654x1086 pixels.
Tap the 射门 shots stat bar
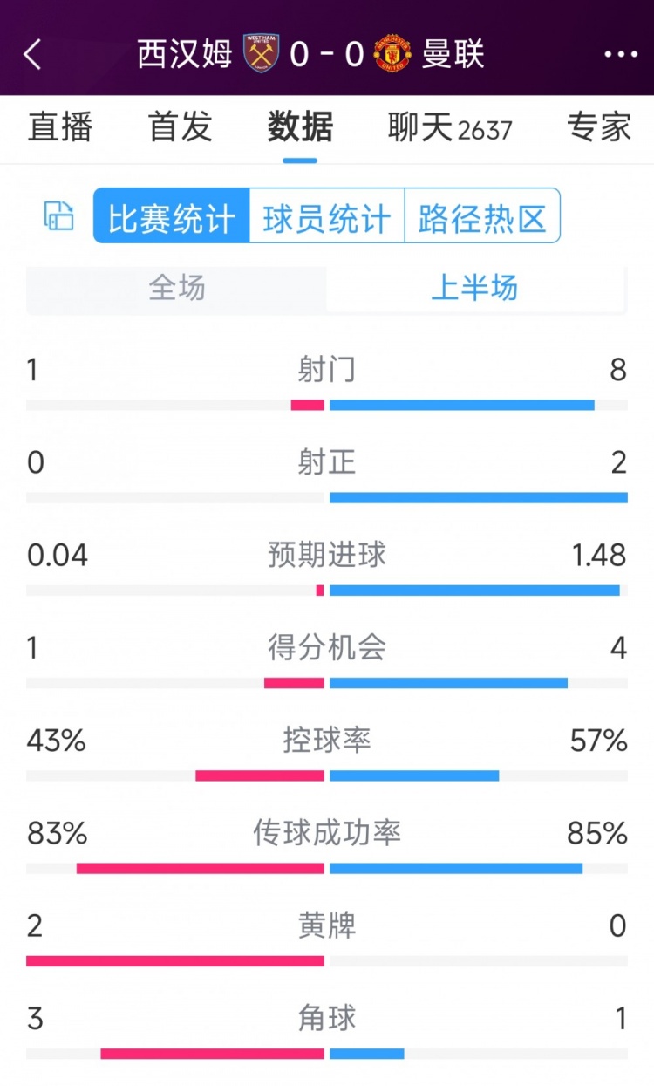327,405
